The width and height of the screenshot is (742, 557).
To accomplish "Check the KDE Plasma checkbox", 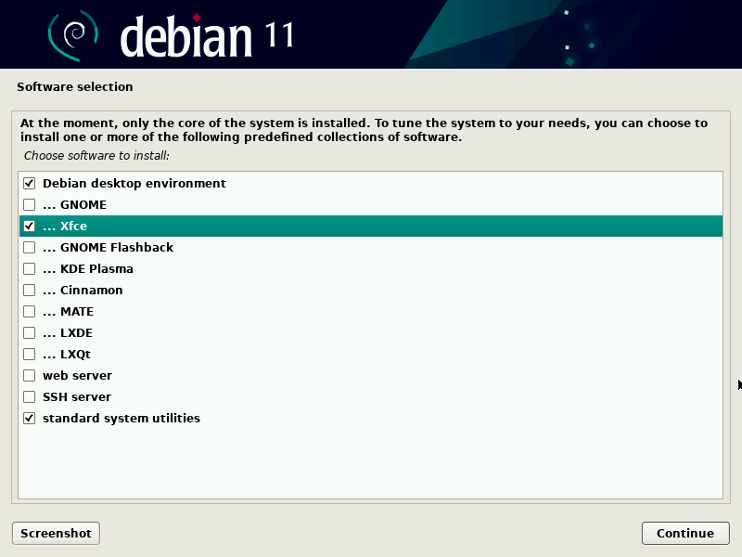I will click(30, 268).
